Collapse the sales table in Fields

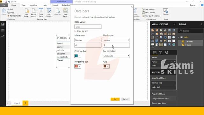point(179,37)
